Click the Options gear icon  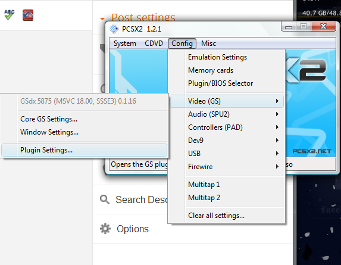[x=105, y=229]
